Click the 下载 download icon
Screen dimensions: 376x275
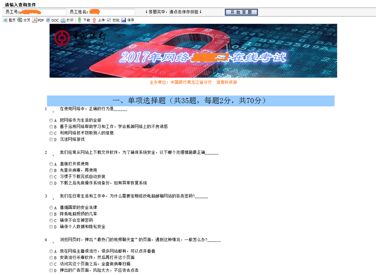pos(80,20)
